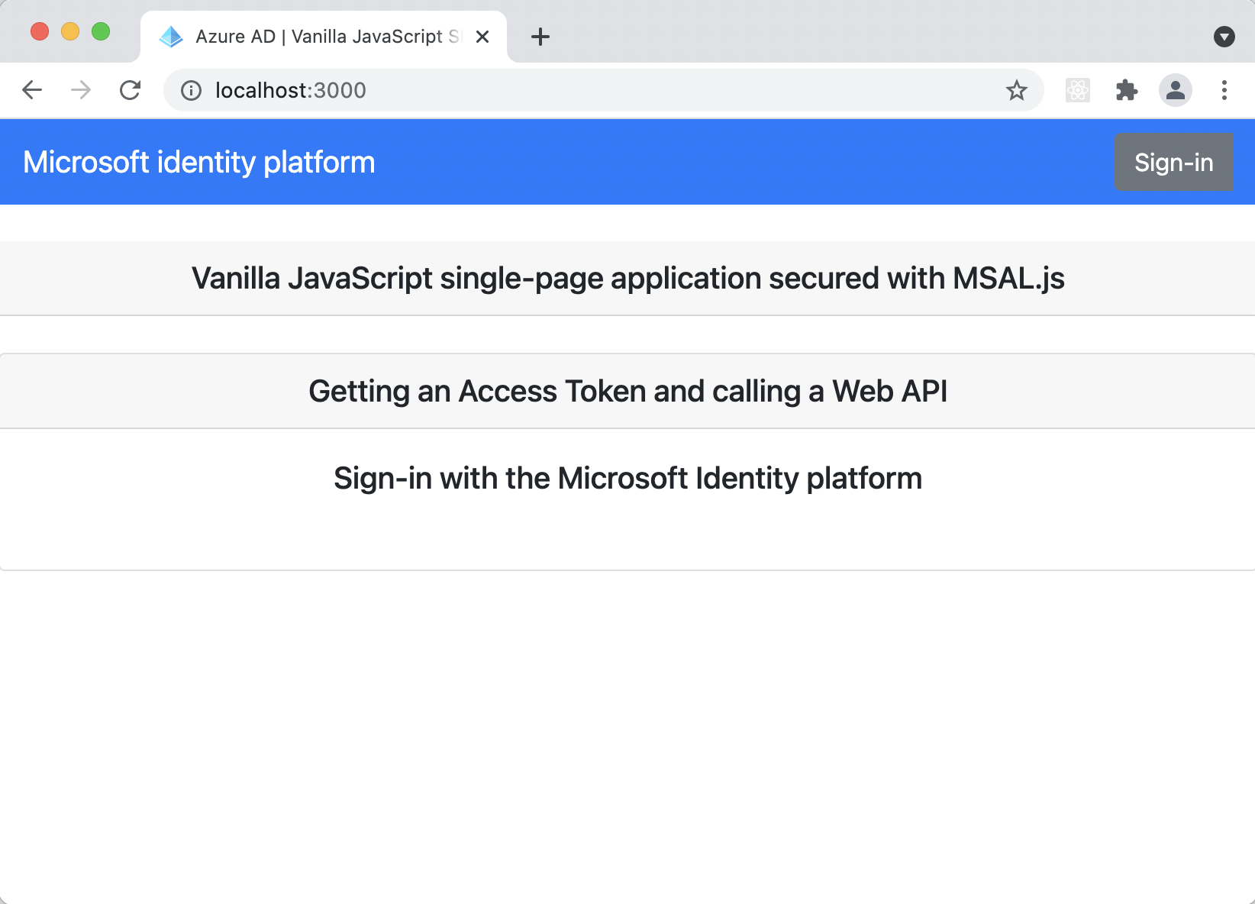Click the Azure AD tab favicon

click(x=171, y=37)
